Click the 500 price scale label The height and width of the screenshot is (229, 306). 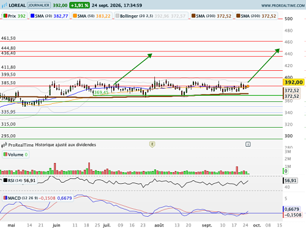click(x=288, y=19)
